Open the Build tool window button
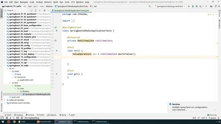The image size is (221, 124). (x=72, y=115)
